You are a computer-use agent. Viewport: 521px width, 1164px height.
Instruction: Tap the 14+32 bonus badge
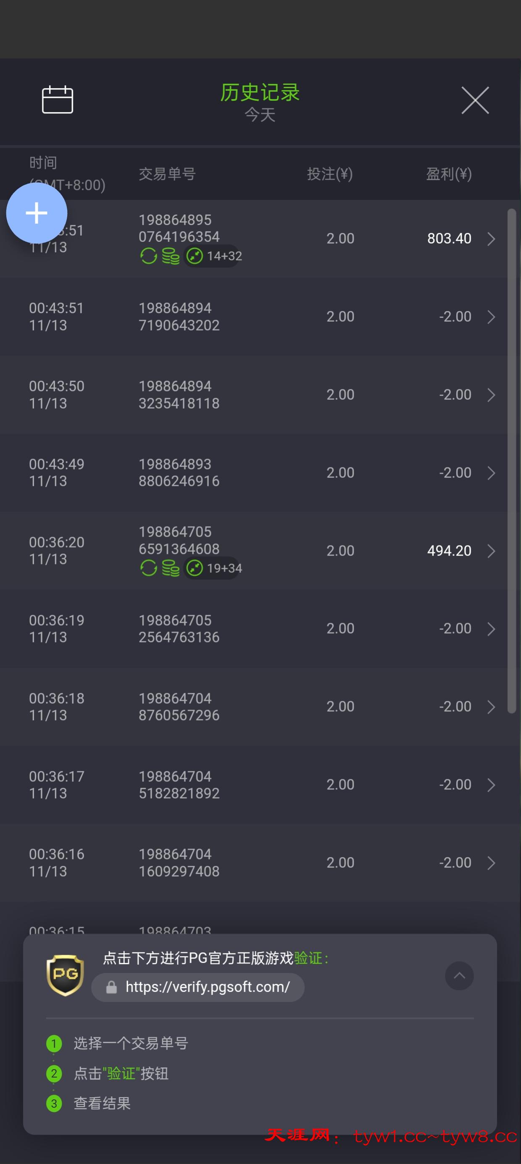[x=213, y=256]
